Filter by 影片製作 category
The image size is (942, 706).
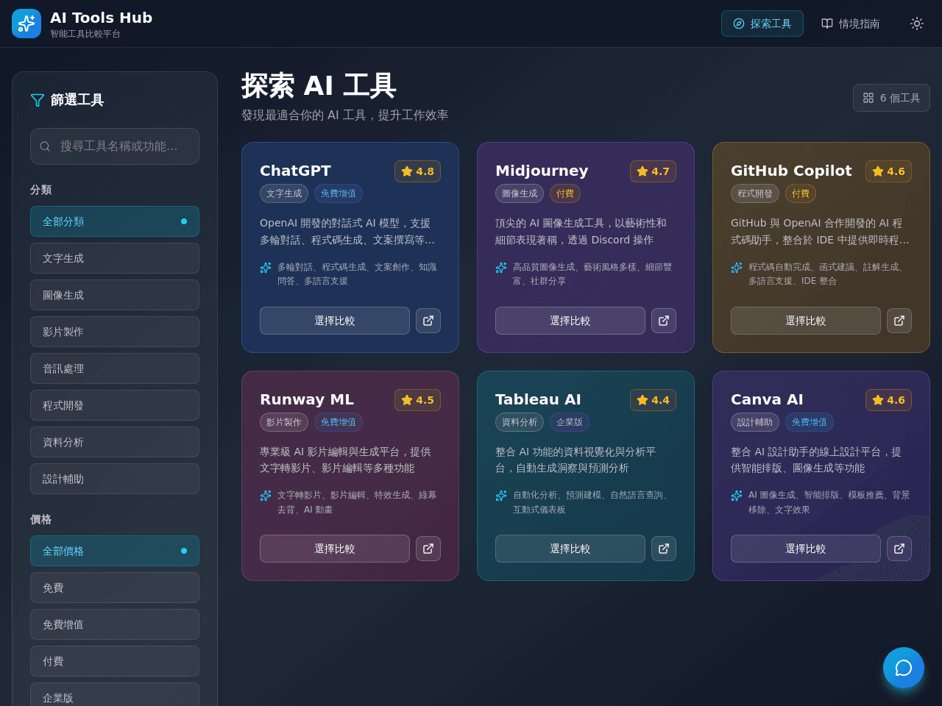(x=115, y=332)
